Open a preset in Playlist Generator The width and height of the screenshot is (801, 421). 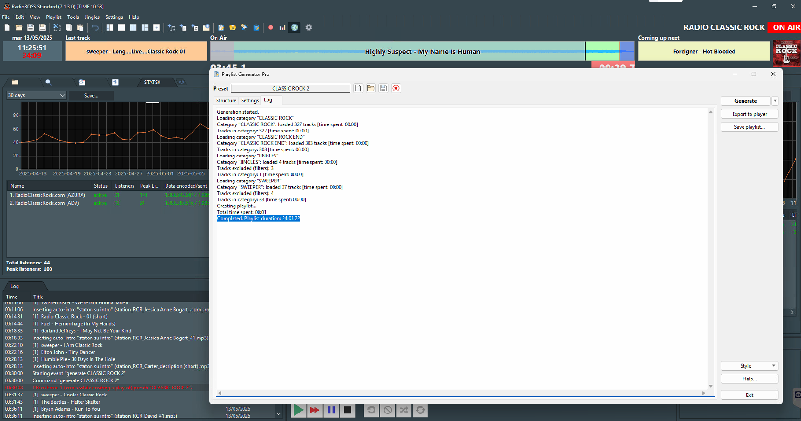click(371, 89)
